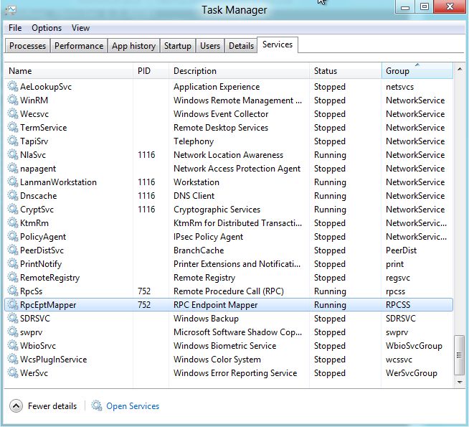The width and height of the screenshot is (469, 427).
Task: Click the Open Services link
Action: point(133,406)
